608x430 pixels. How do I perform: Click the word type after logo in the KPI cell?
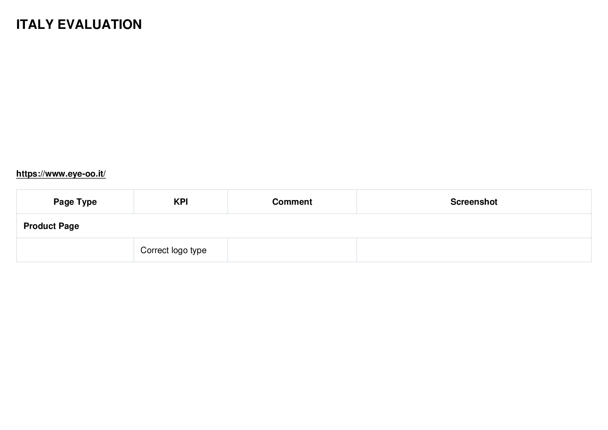(x=198, y=251)
